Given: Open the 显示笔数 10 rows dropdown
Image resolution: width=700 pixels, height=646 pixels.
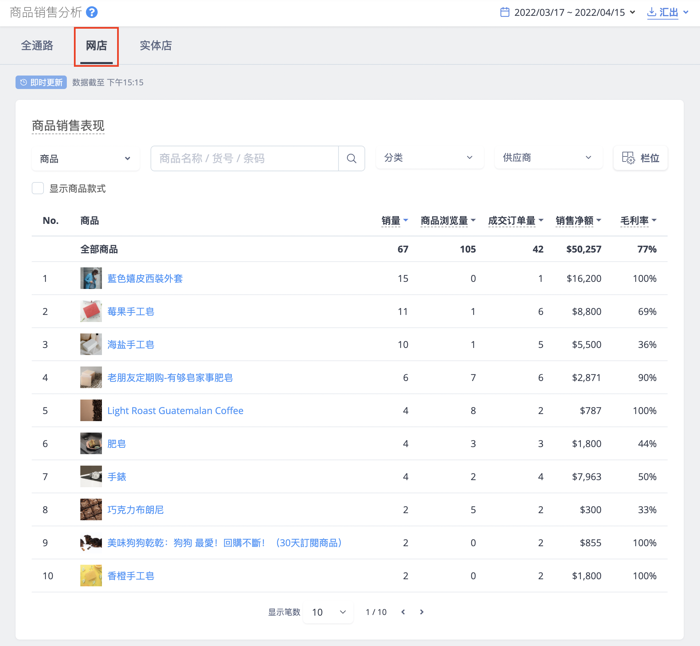Looking at the screenshot, I should click(x=328, y=612).
